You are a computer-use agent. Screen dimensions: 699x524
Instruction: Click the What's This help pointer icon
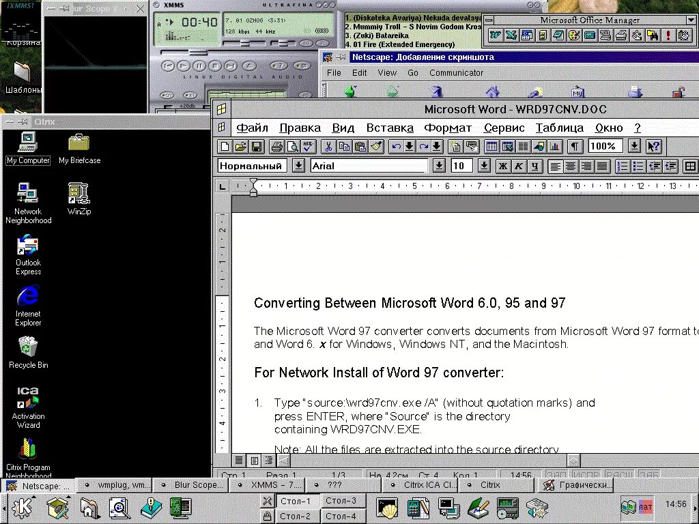point(654,146)
